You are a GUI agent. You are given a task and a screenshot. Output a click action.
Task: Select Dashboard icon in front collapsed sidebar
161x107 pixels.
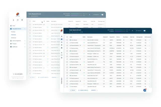(62, 48)
